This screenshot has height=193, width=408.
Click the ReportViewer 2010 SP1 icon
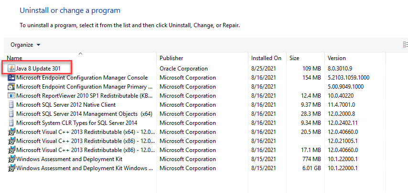pos(11,96)
